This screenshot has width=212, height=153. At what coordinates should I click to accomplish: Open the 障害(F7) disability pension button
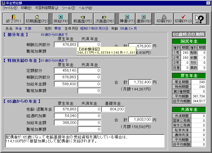coord(127,19)
